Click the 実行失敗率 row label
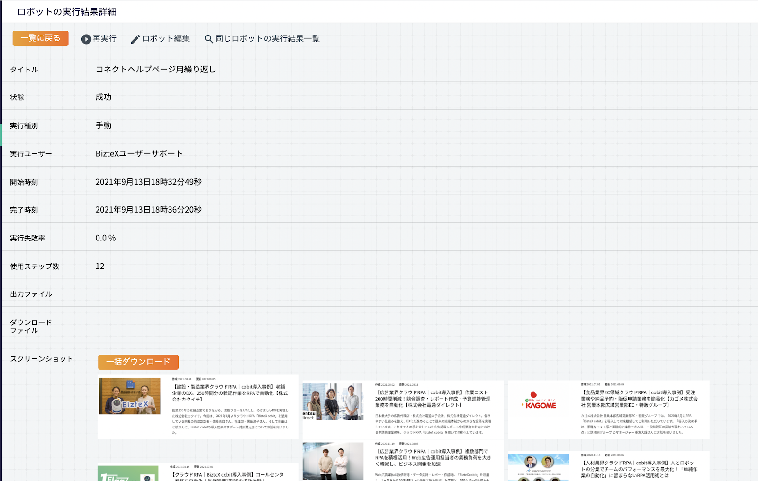Image resolution: width=758 pixels, height=481 pixels. pos(27,238)
